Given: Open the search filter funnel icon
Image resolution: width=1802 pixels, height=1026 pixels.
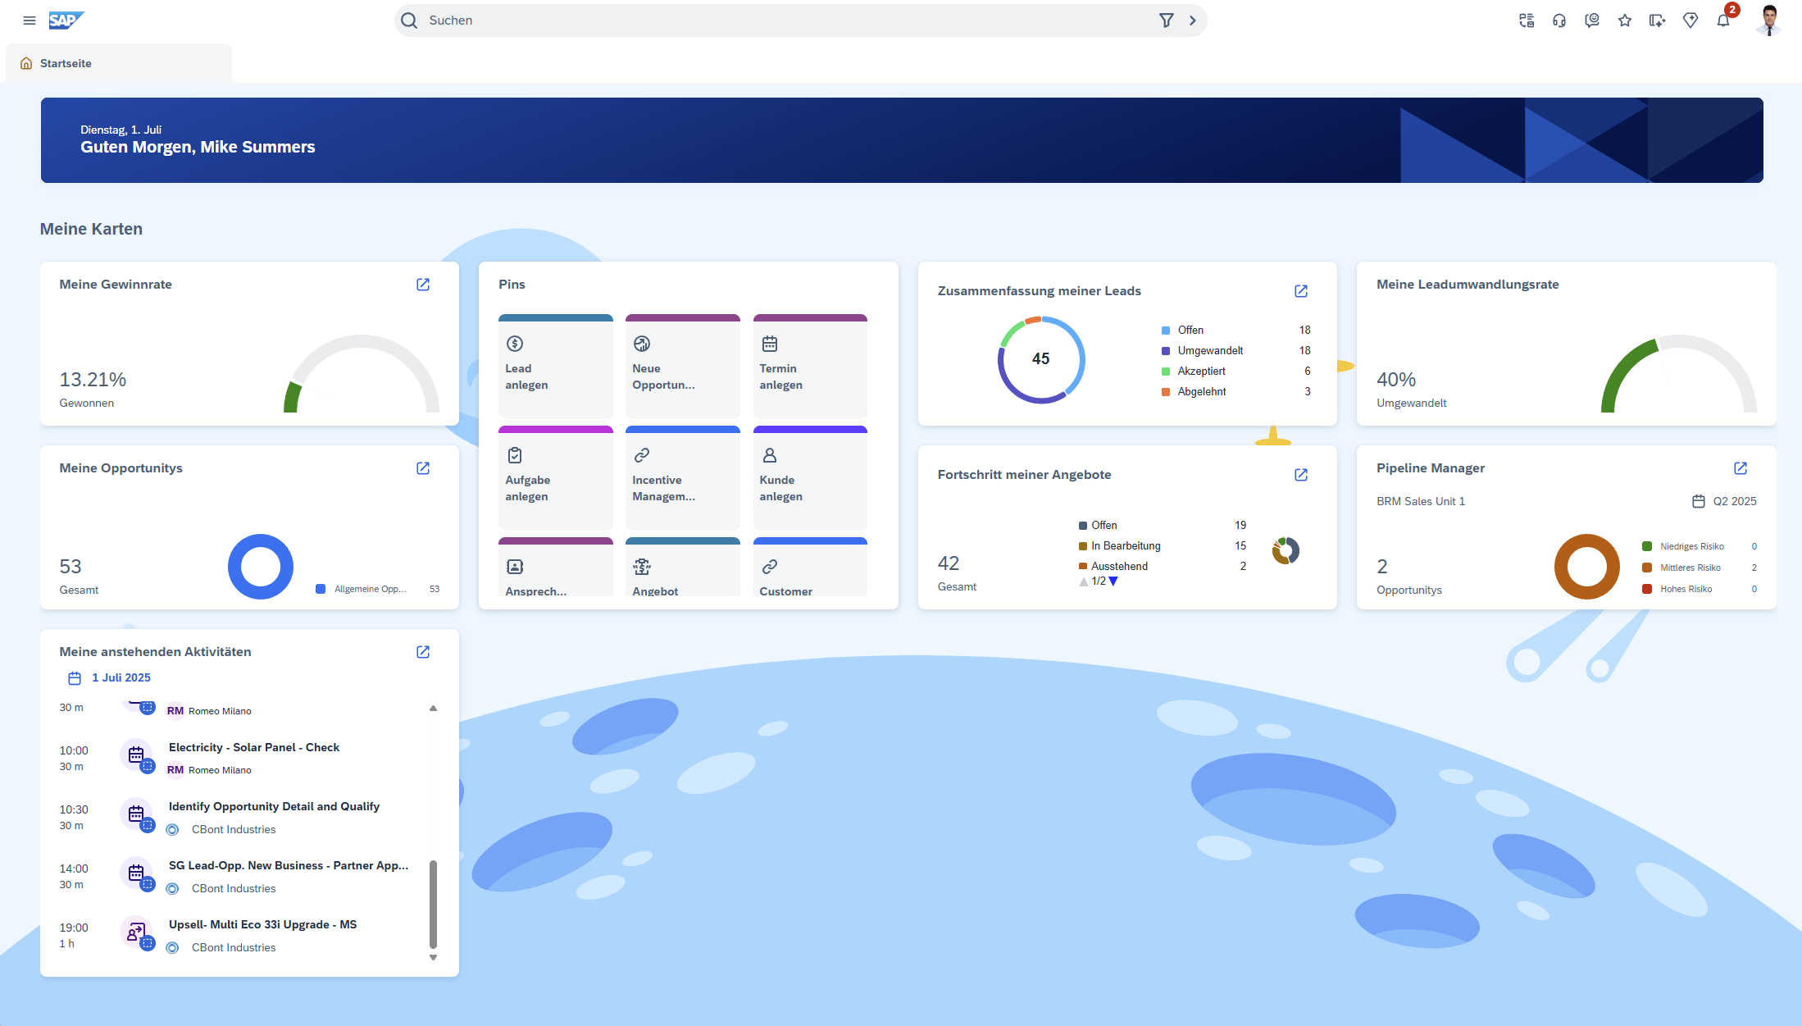Looking at the screenshot, I should click(1166, 21).
